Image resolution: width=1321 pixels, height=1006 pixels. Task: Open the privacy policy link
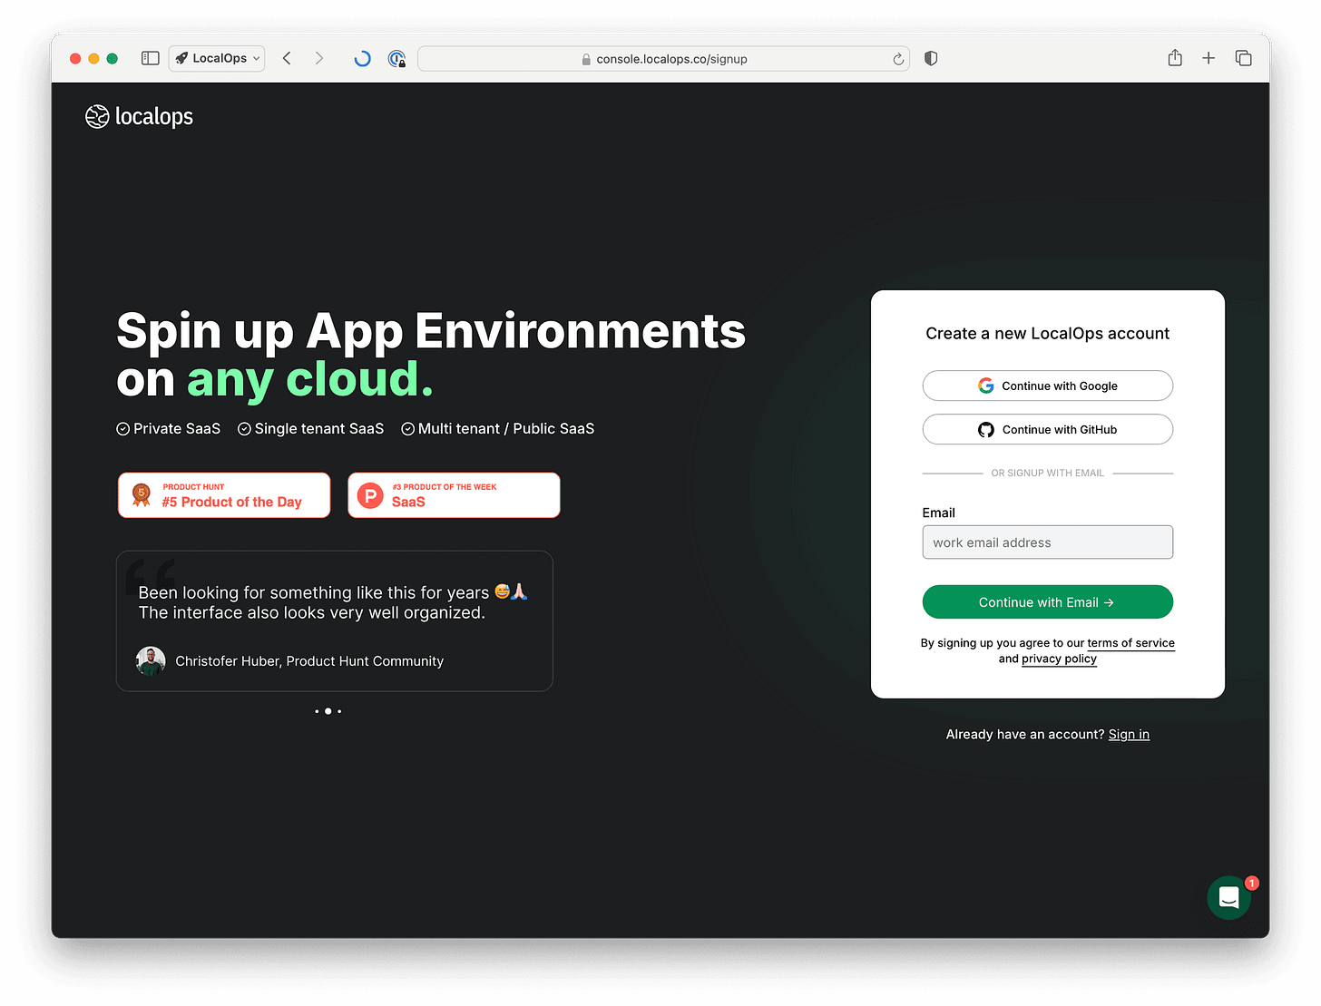(x=1059, y=659)
